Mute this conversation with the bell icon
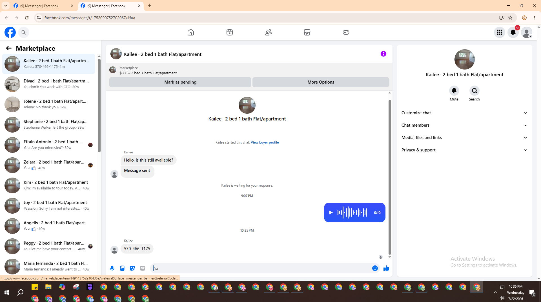 454,91
